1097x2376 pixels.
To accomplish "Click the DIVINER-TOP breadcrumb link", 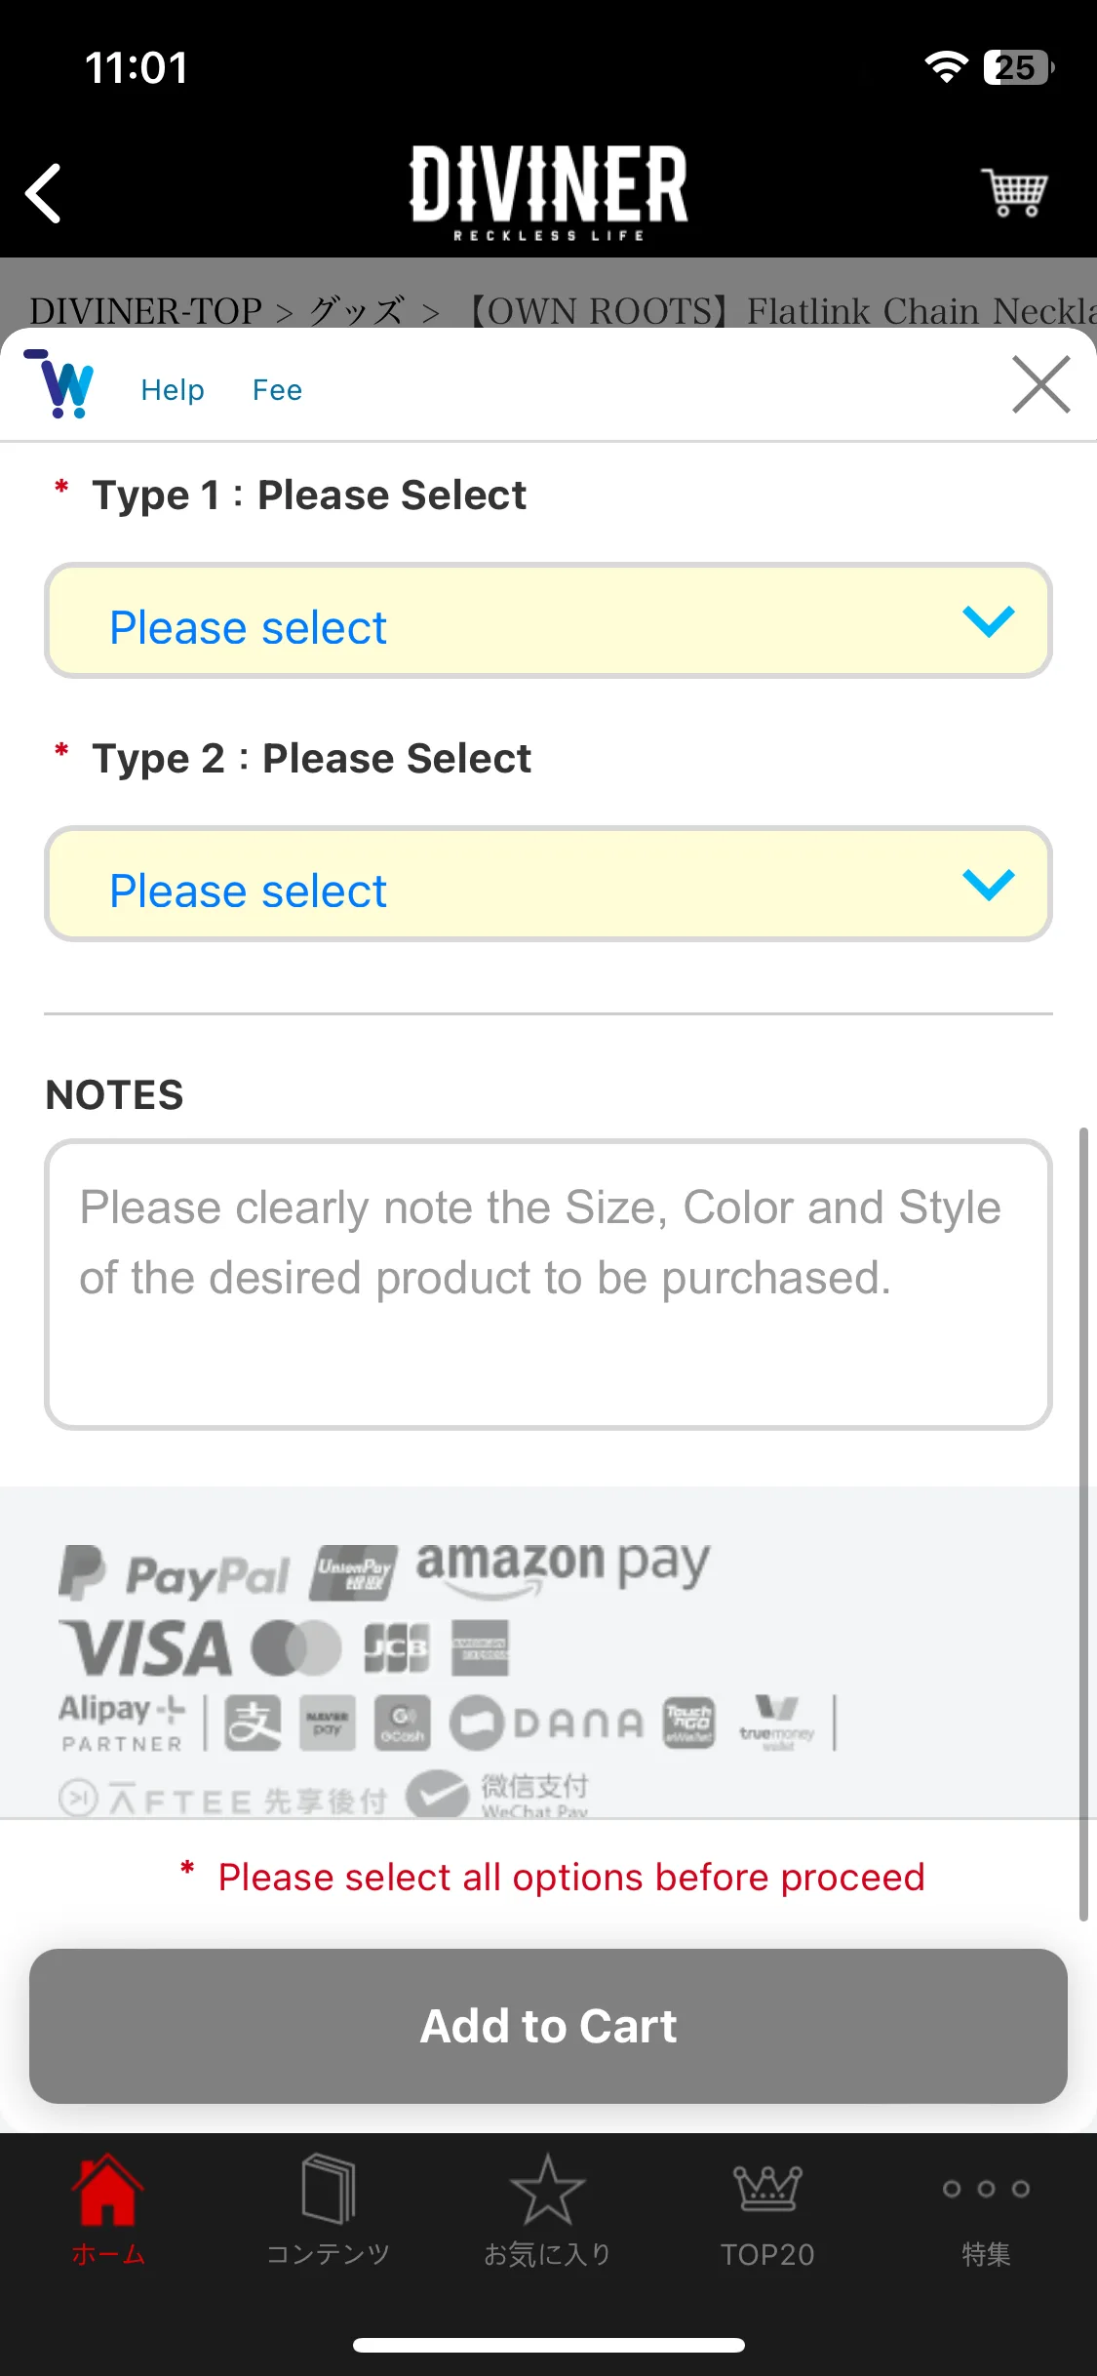I will pyautogui.click(x=145, y=311).
